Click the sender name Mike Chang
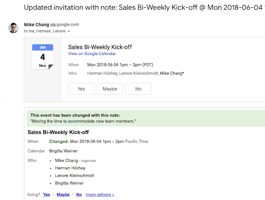265x200 pixels. 36,25
